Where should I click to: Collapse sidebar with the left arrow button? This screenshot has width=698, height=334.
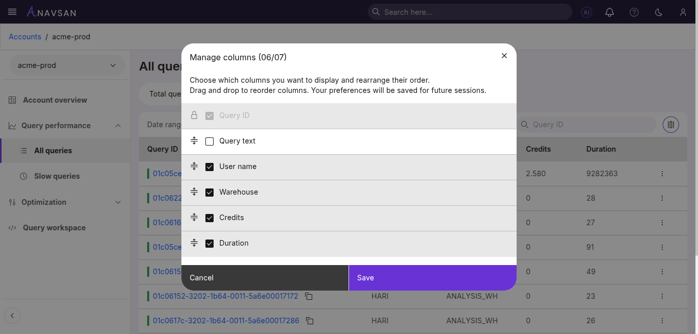(x=12, y=316)
